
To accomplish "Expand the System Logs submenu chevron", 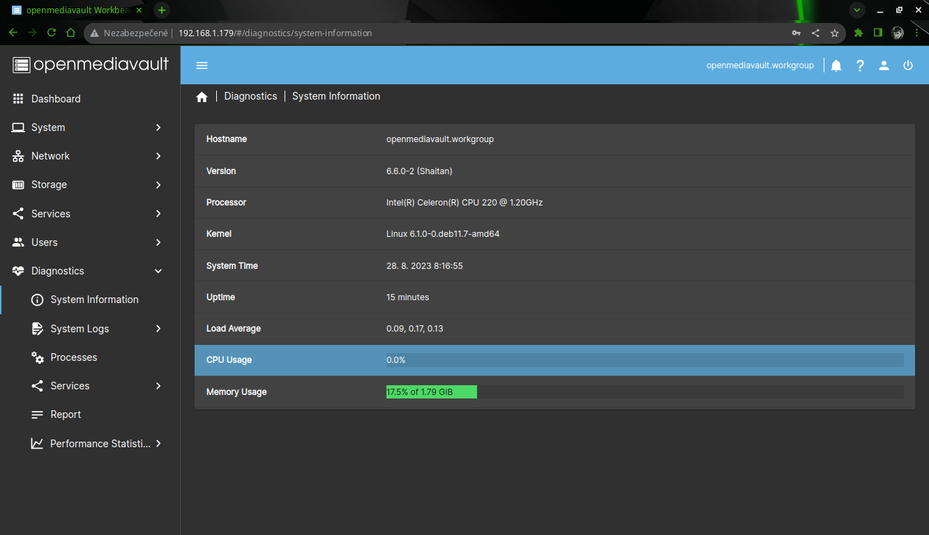I will (x=158, y=328).
